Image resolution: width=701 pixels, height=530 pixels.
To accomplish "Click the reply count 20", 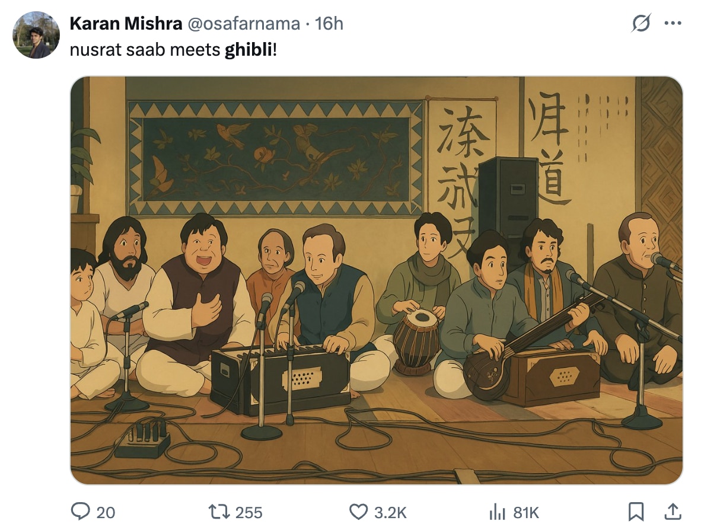I will coord(106,512).
